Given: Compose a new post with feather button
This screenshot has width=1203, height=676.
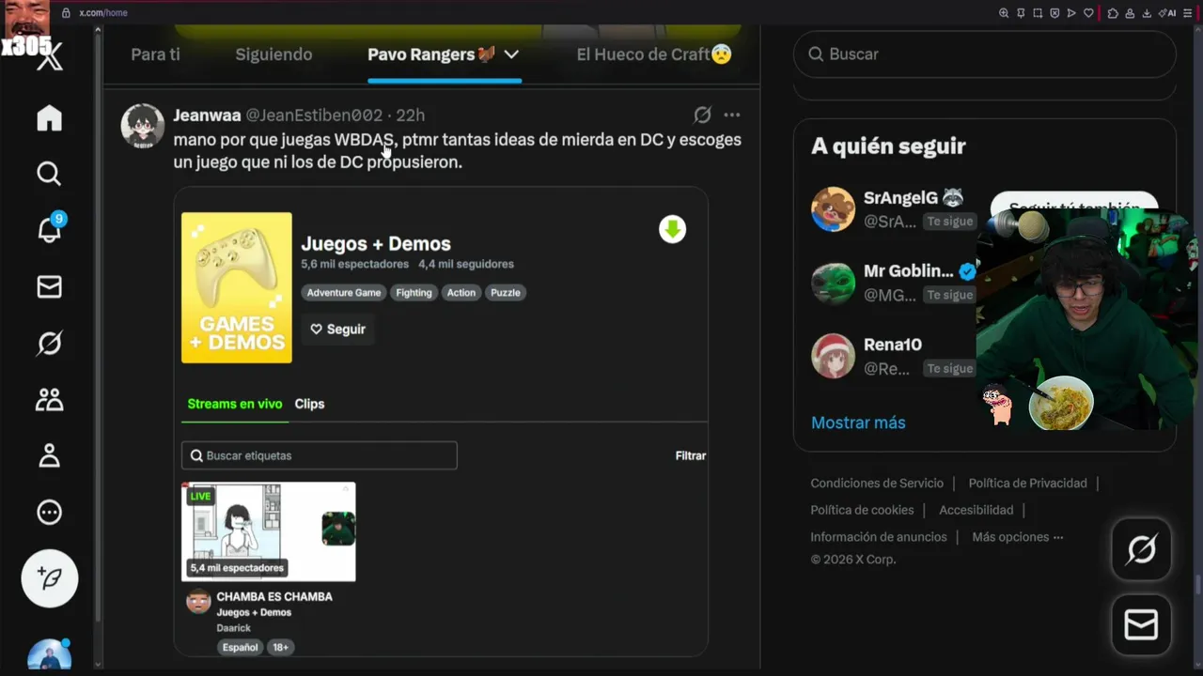Looking at the screenshot, I should 50,578.
